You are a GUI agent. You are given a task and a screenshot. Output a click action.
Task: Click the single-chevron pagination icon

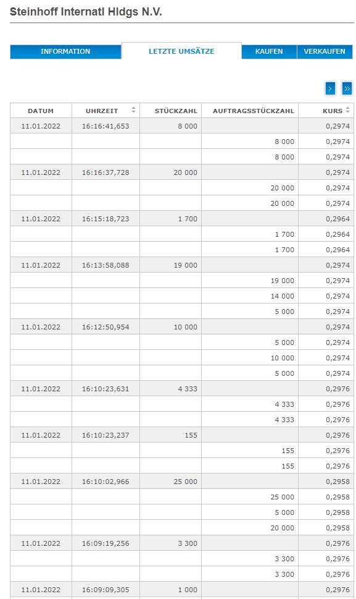tap(330, 88)
